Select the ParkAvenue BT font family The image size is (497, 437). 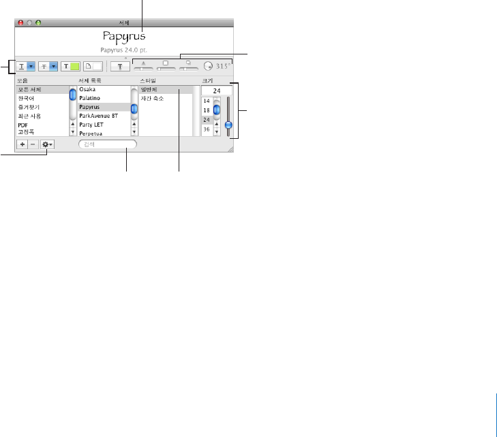click(x=104, y=116)
